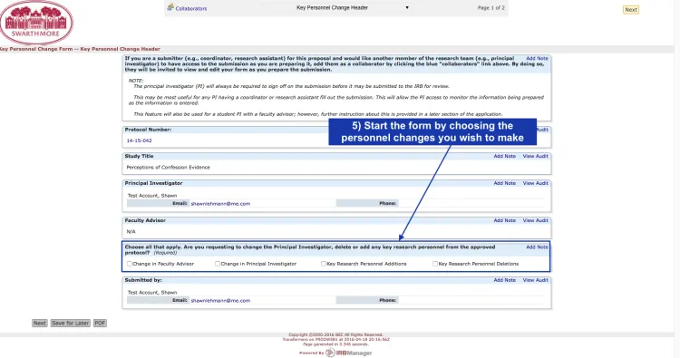Open the Key Personnel Change Header dropdown
The height and width of the screenshot is (358, 680).
pos(335,8)
